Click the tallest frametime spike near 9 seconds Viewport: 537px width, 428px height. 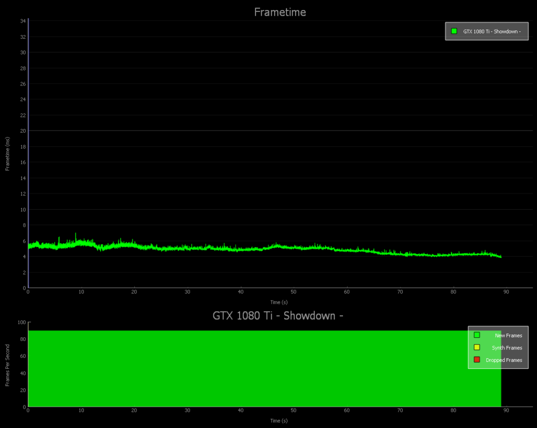[x=76, y=234]
